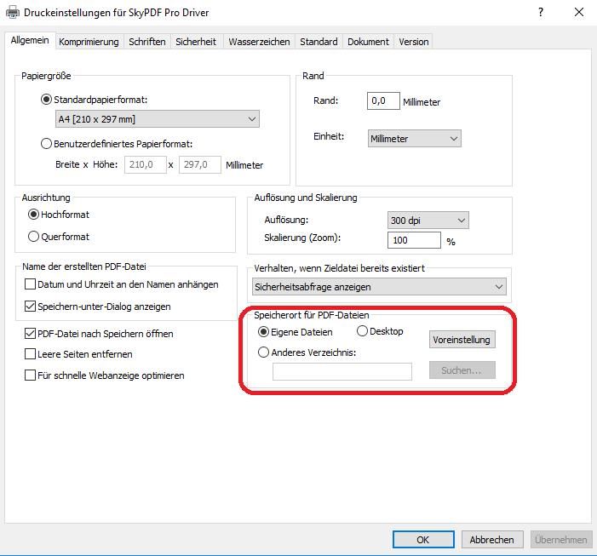The width and height of the screenshot is (597, 556).
Task: Go to the Wasserzeichen tab
Action: pyautogui.click(x=259, y=42)
